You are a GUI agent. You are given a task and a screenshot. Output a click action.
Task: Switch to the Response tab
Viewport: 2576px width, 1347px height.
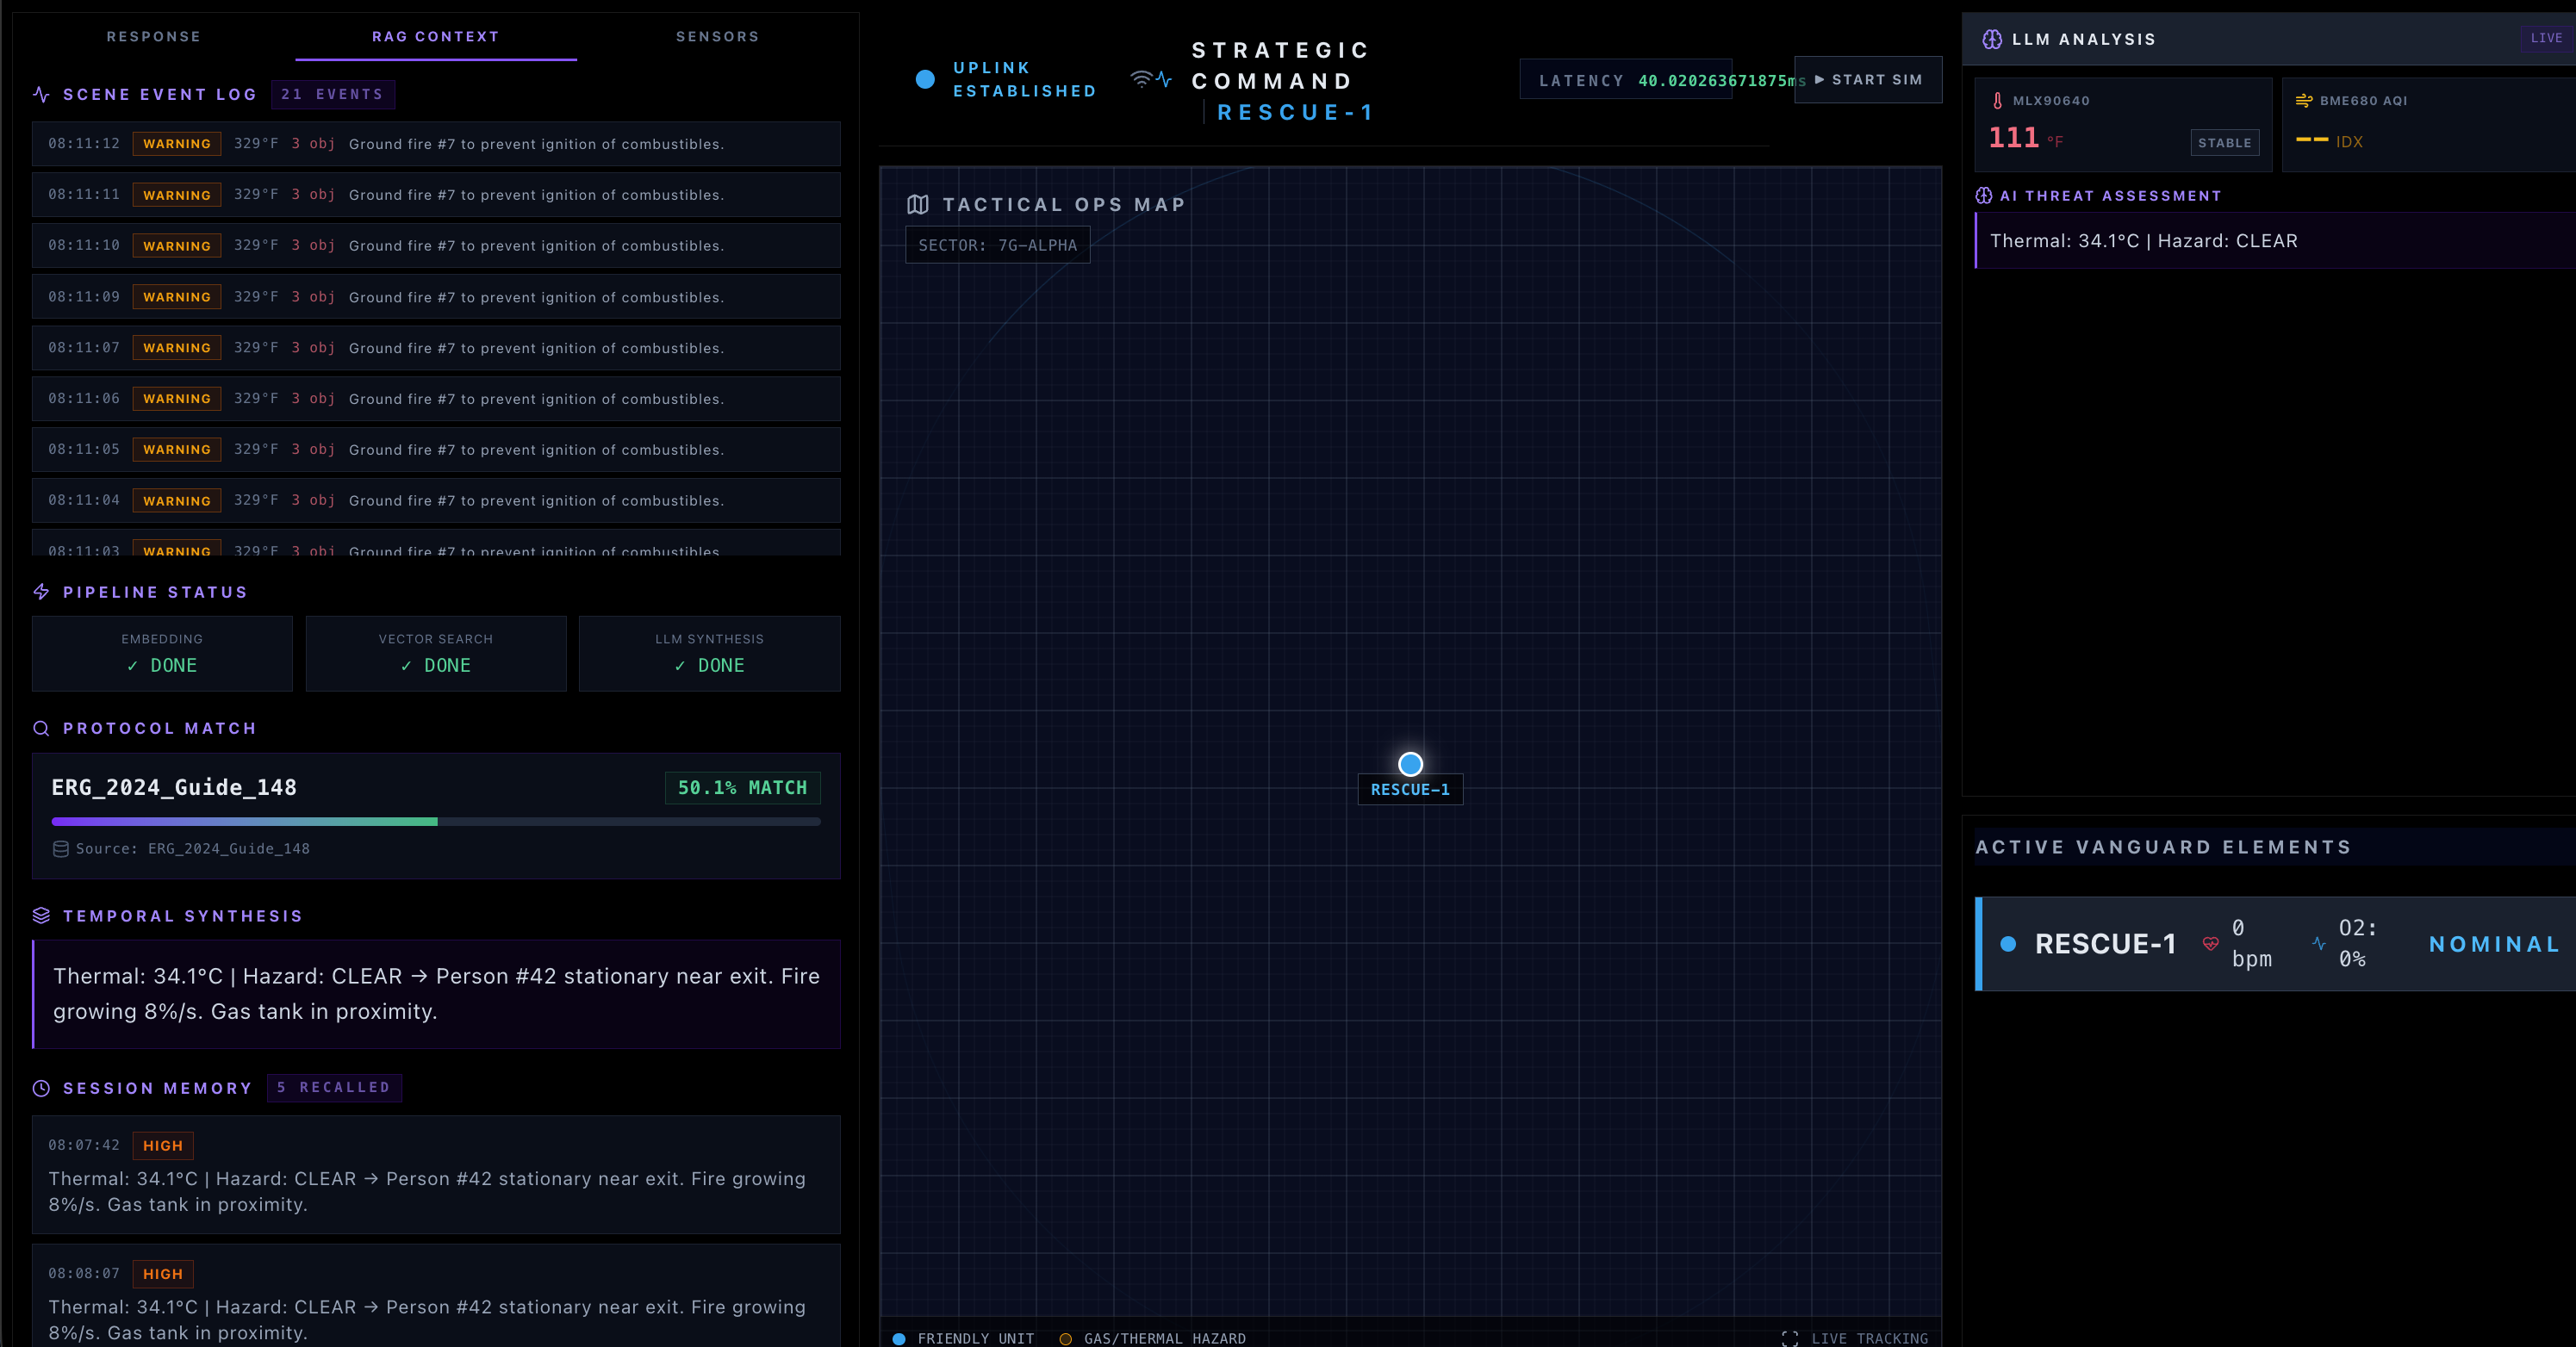click(154, 37)
